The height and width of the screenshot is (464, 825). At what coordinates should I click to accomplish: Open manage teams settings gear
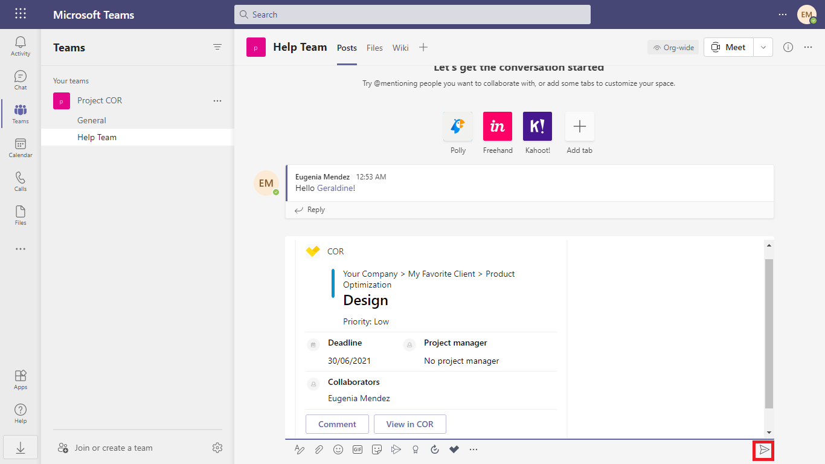tap(217, 448)
